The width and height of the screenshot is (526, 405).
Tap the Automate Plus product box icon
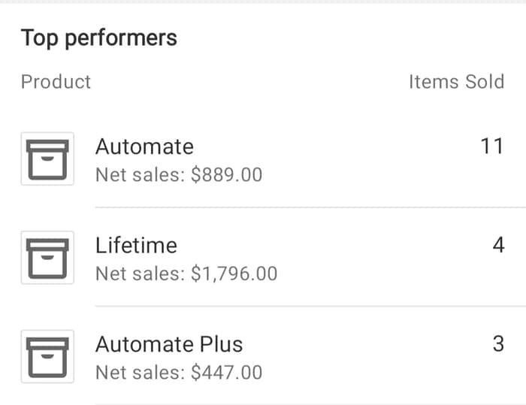tap(47, 356)
